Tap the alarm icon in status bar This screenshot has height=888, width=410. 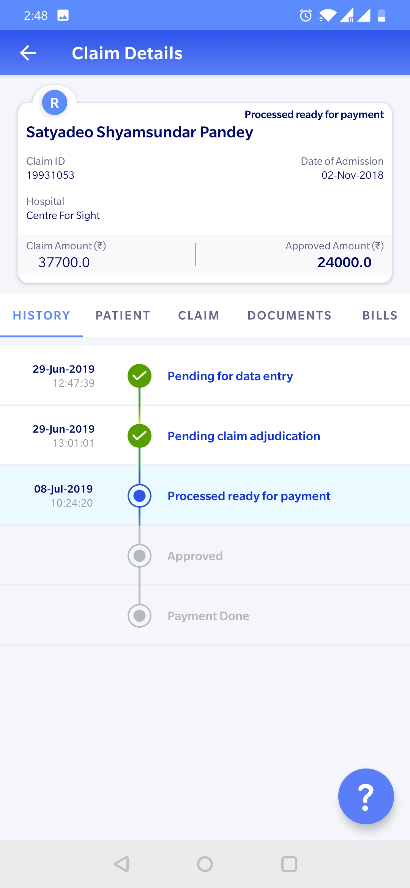pyautogui.click(x=306, y=16)
